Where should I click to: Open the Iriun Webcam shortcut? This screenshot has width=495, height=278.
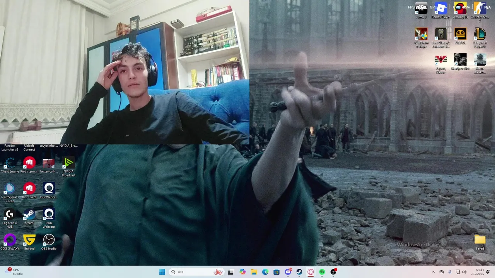pos(49,218)
